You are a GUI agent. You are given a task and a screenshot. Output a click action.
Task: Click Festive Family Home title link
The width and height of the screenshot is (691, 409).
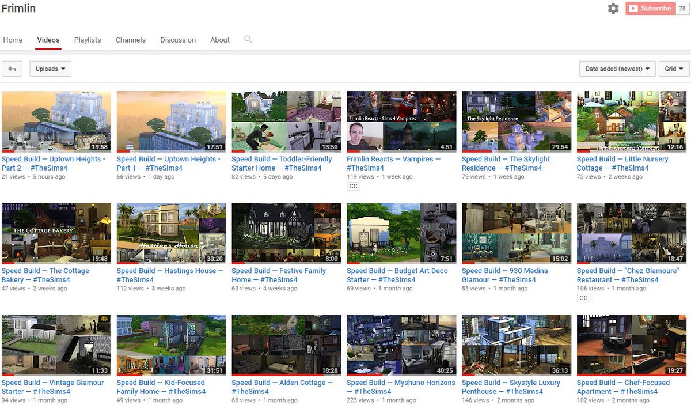click(279, 275)
